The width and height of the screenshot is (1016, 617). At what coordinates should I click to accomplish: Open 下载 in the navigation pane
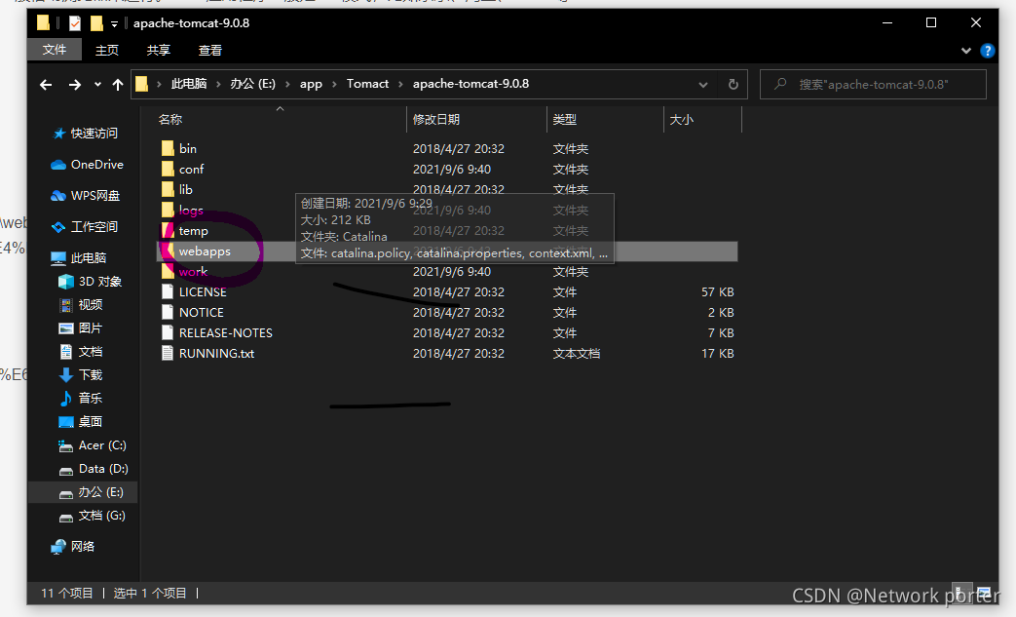[x=90, y=374]
